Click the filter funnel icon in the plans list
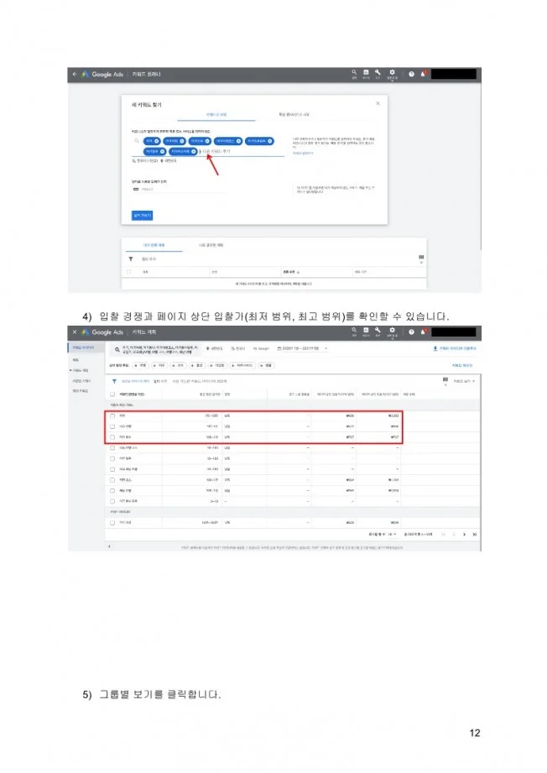547x773 pixels. (131, 259)
